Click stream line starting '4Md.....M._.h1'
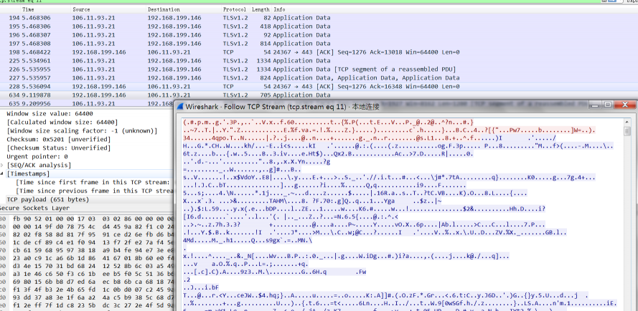 (x=248, y=240)
